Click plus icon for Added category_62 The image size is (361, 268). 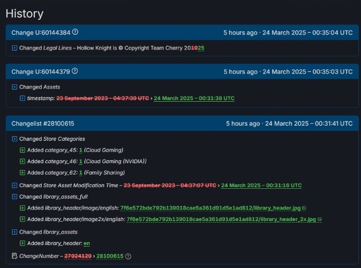pyautogui.click(x=22, y=173)
